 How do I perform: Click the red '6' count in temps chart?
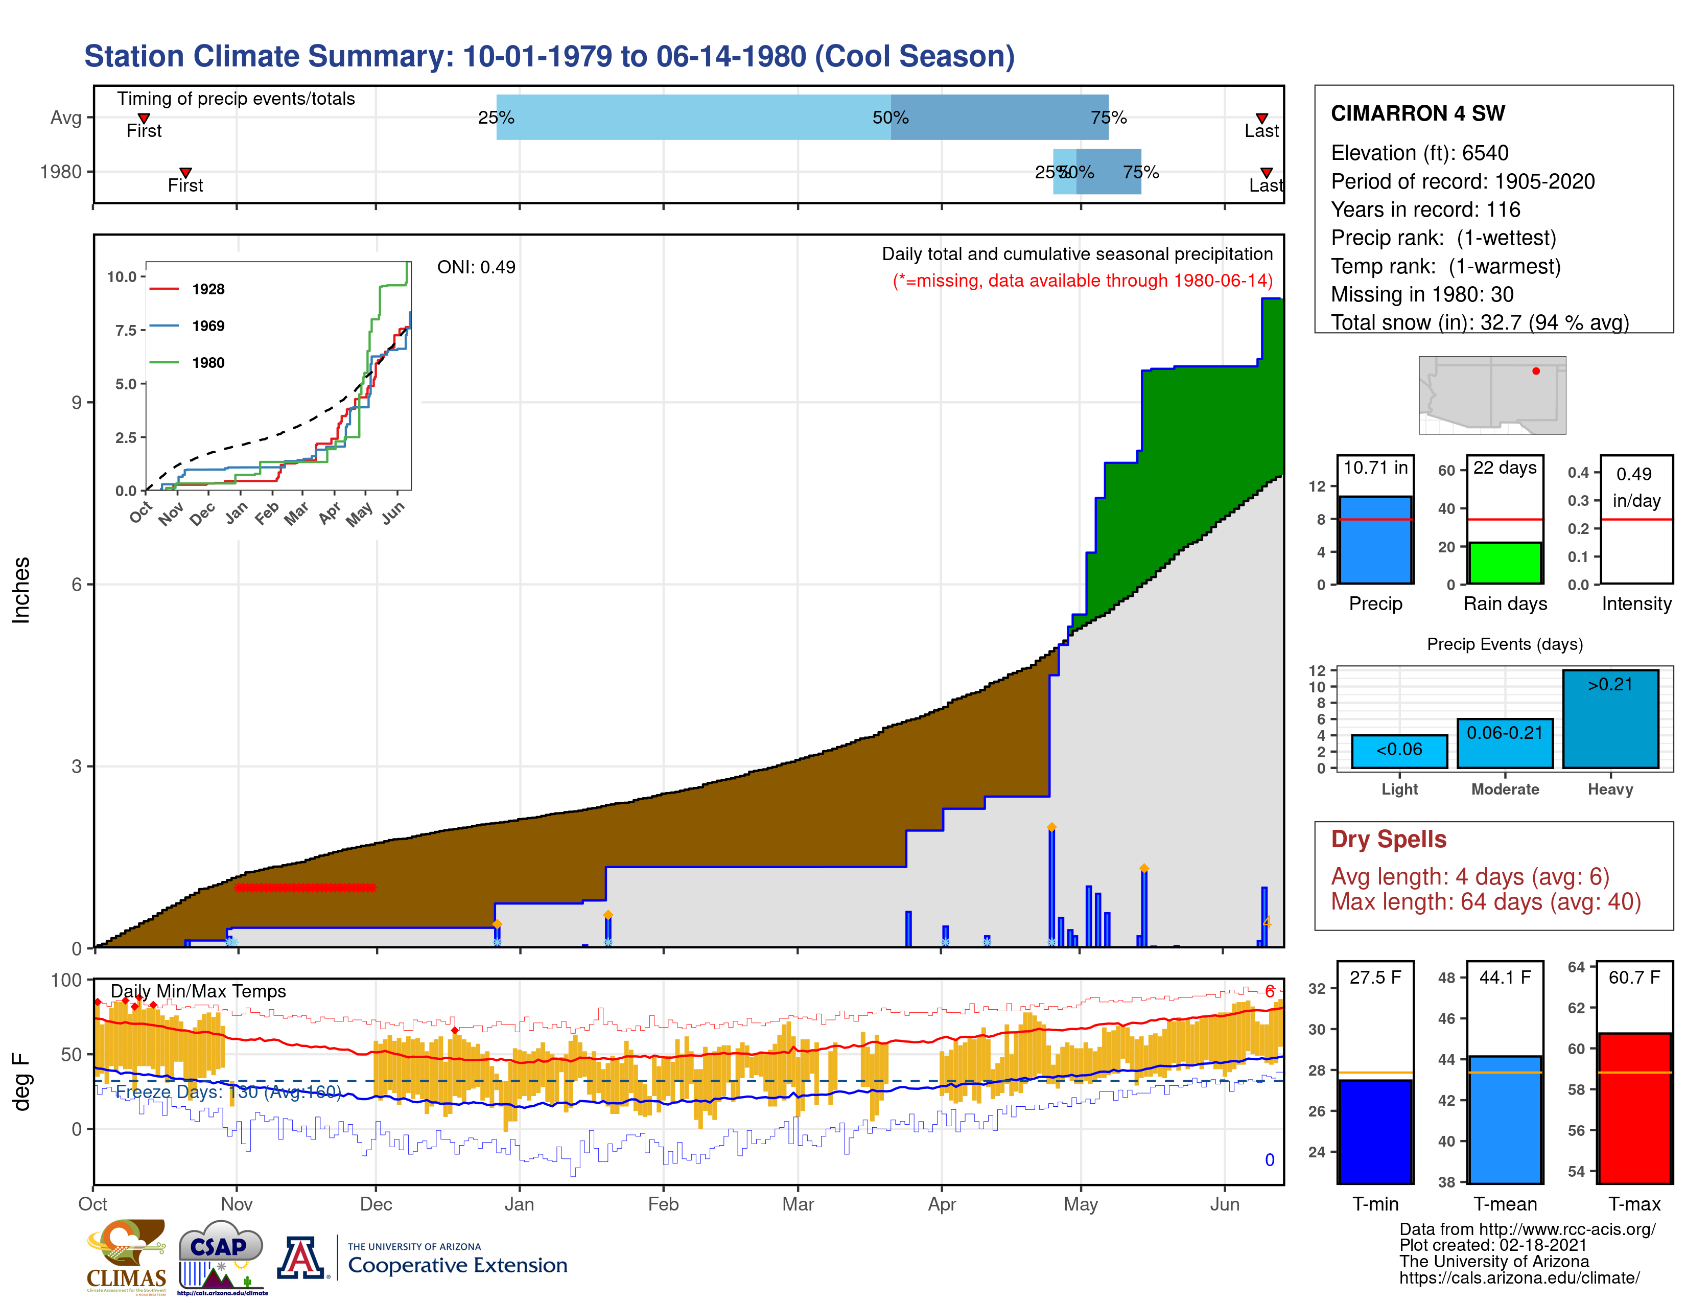pos(1269,991)
